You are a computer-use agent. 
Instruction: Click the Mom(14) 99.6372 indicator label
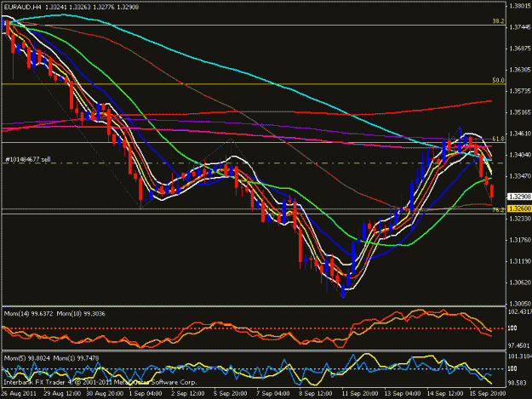point(28,314)
